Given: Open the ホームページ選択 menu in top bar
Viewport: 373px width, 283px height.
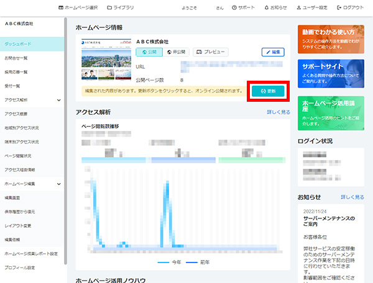Looking at the screenshot, I should [78, 7].
